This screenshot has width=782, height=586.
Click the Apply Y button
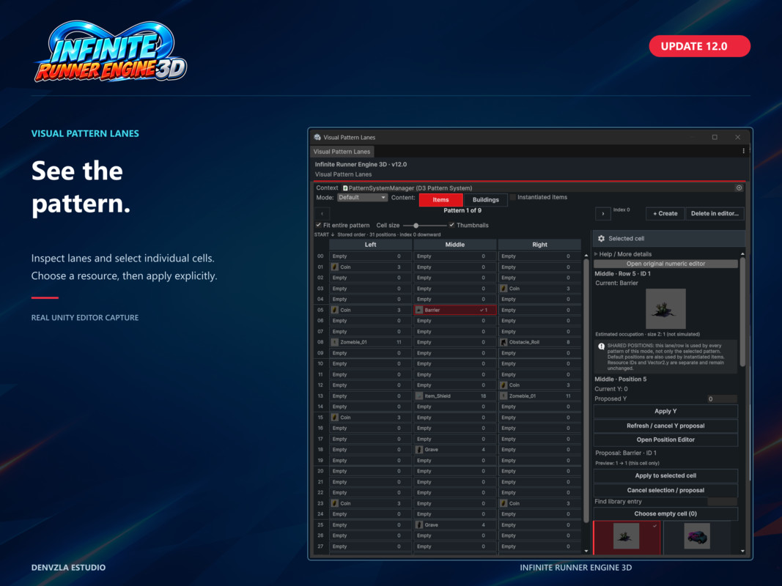pos(665,411)
